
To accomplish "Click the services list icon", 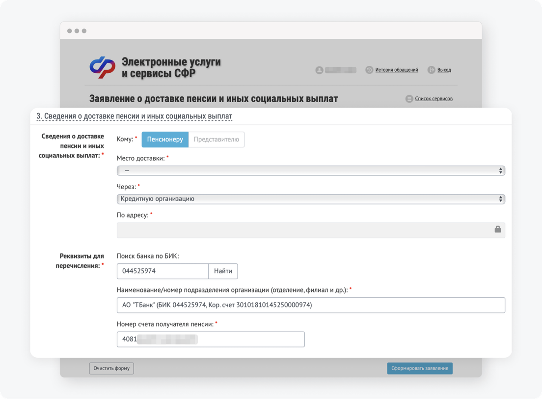I will (x=409, y=99).
